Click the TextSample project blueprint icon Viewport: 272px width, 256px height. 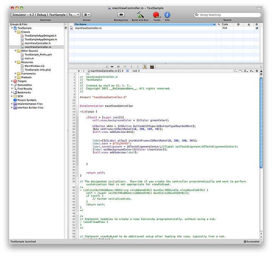click(15, 28)
